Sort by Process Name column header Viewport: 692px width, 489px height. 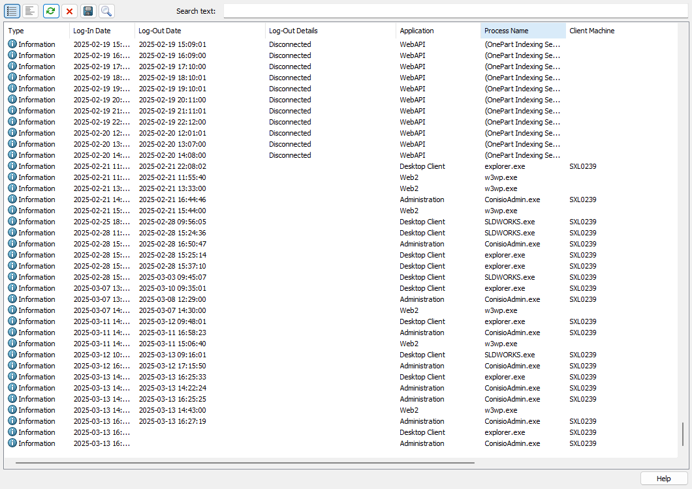(x=523, y=31)
